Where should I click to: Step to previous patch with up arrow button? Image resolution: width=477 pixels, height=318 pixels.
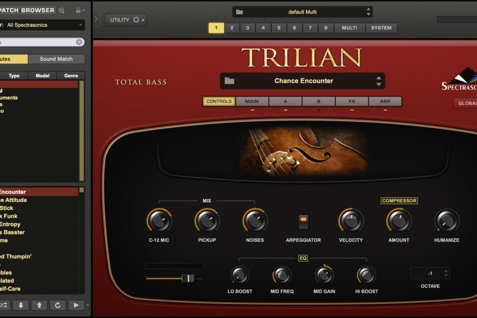pyautogui.click(x=39, y=305)
